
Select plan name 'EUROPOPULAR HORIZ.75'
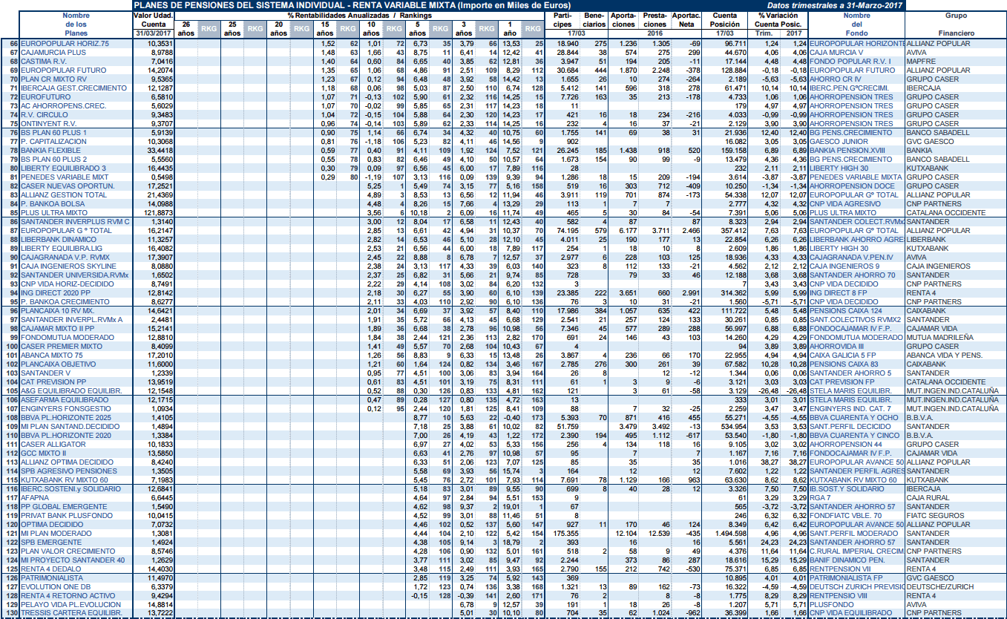(x=65, y=44)
